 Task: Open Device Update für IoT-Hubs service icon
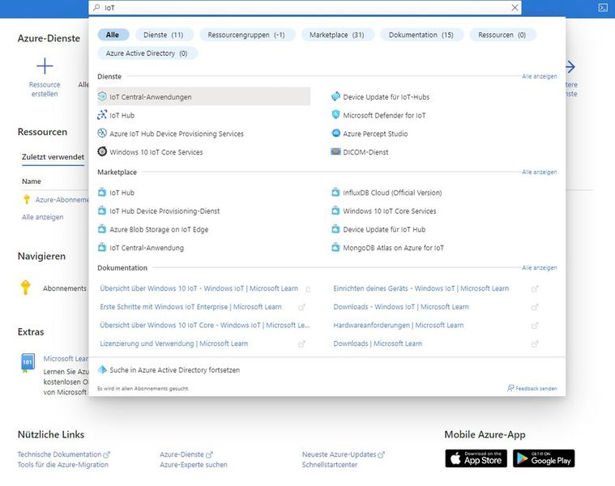[335, 96]
